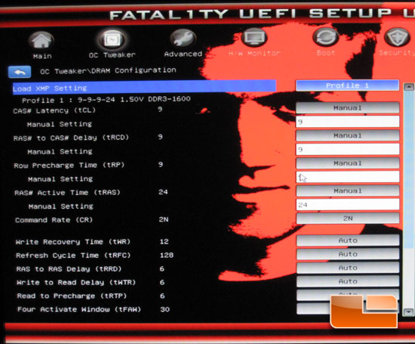415x344 pixels.
Task: Open the Security shield icon
Action: 397,37
